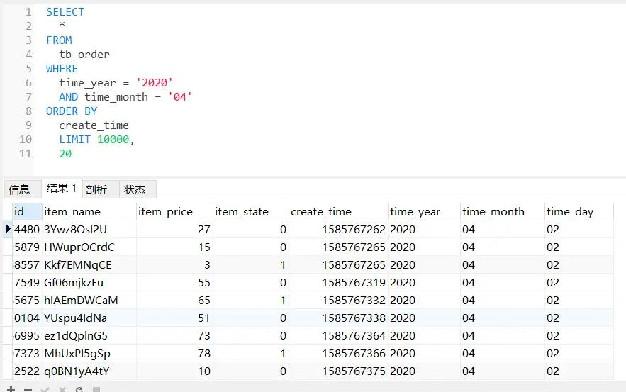The height and width of the screenshot is (392, 626).
Task: Click the stop square icon
Action: [96, 390]
